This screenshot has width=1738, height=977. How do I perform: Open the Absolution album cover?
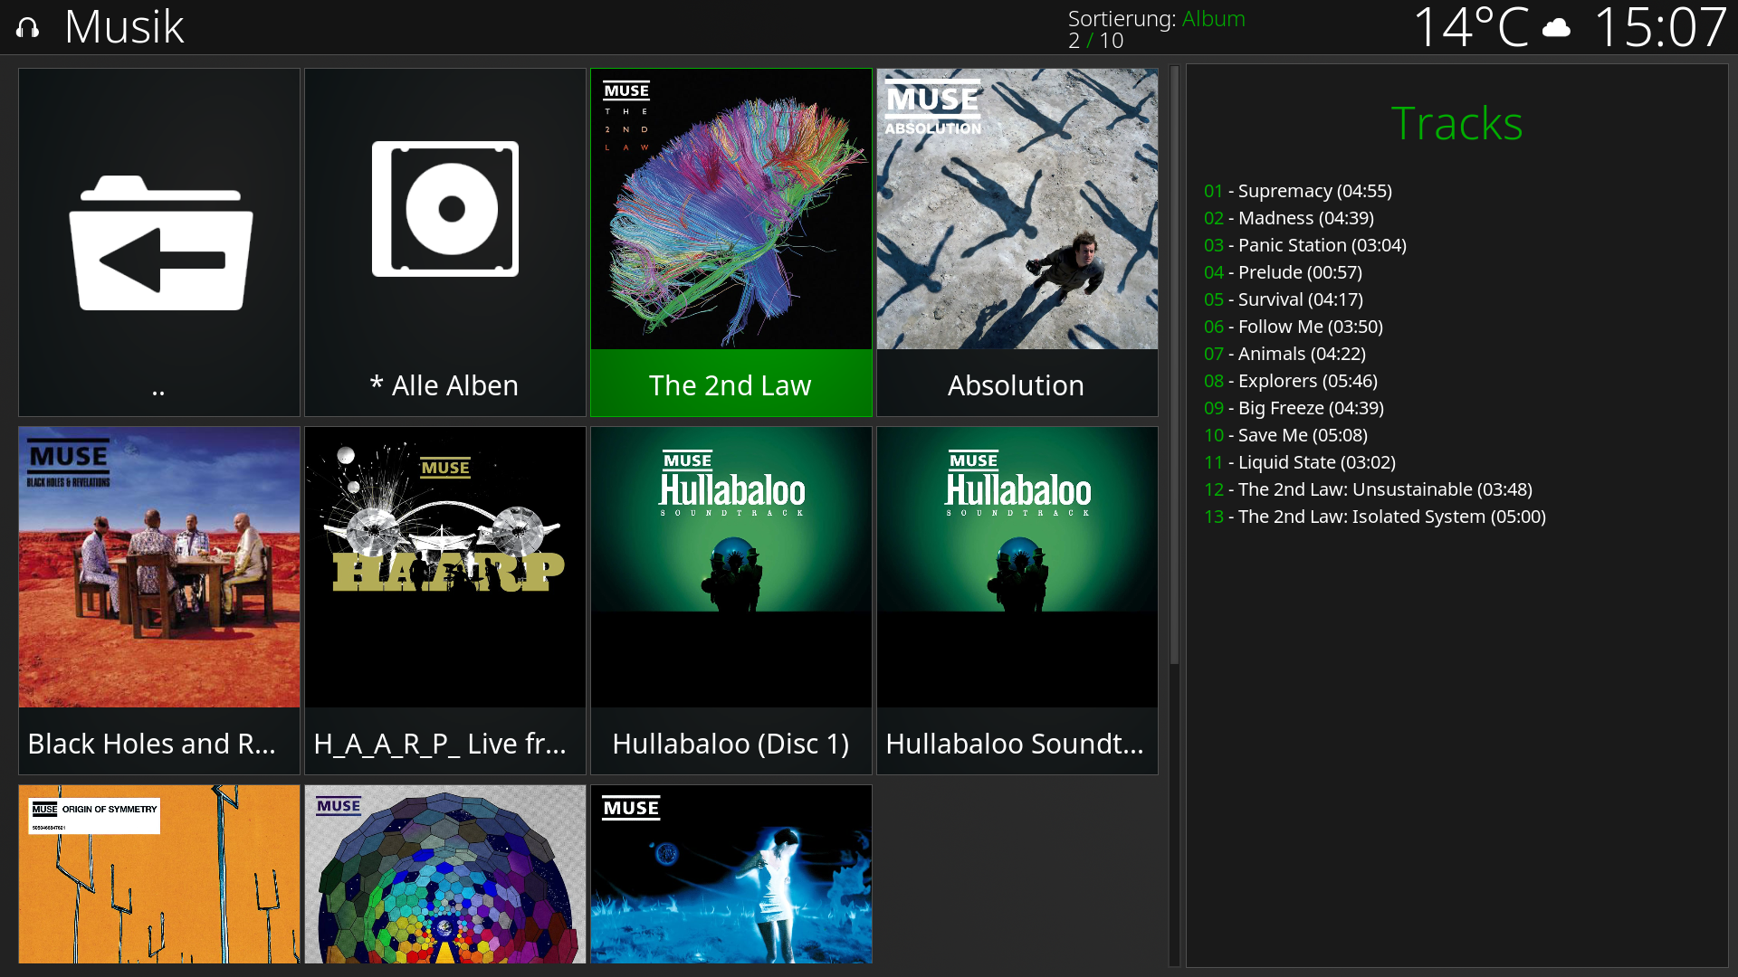[x=1017, y=209]
